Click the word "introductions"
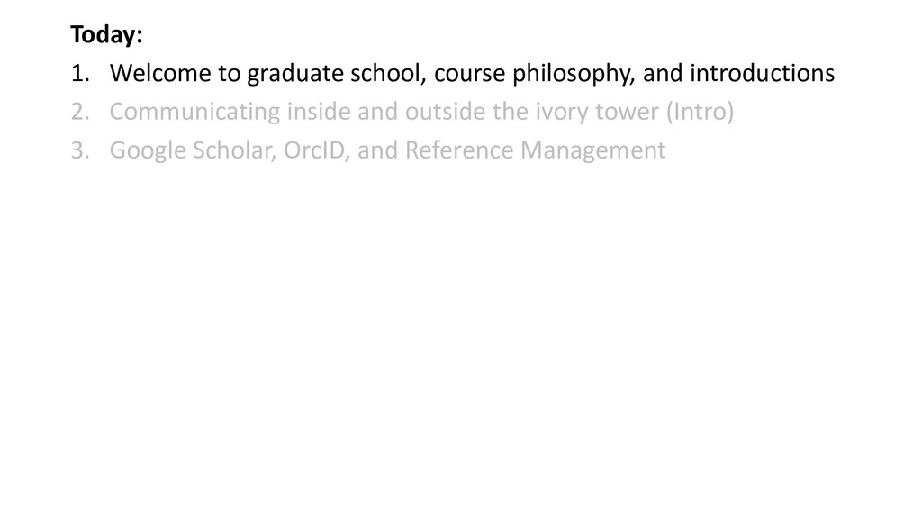Screen dimensions: 922x519 click(x=762, y=73)
